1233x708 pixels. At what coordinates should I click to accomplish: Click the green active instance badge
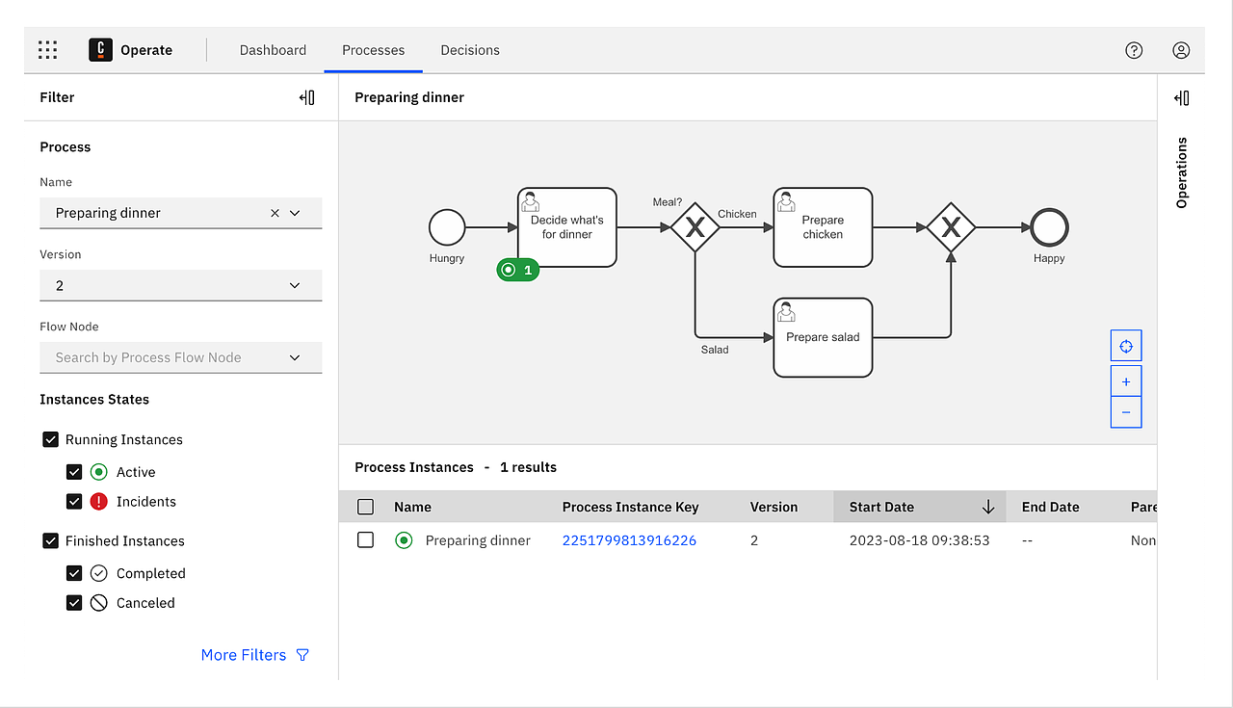(518, 271)
